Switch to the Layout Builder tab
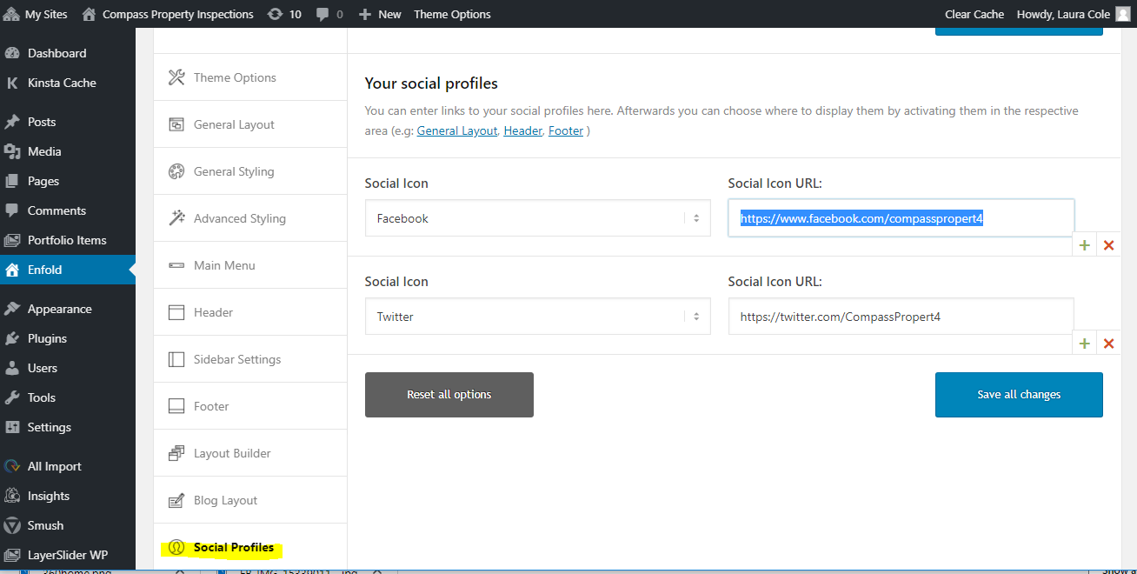This screenshot has height=574, width=1137. tap(250, 453)
